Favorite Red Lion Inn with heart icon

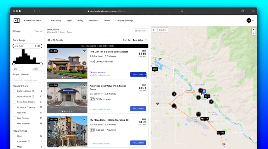[84, 51]
